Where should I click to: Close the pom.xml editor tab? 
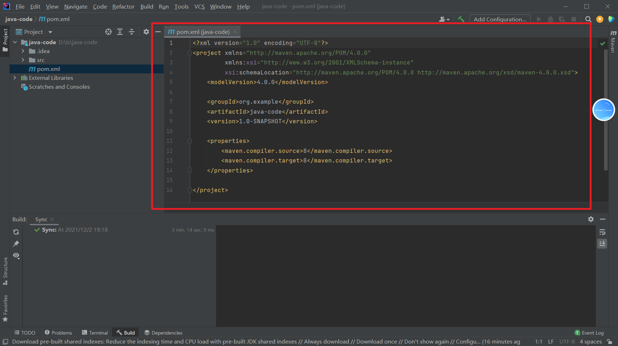pyautogui.click(x=235, y=32)
